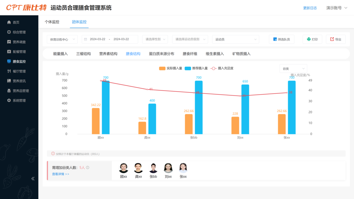
Task: Select the 膳食结构 sub-tab
Action: tap(133, 54)
